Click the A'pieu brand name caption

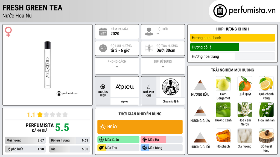(x=125, y=101)
